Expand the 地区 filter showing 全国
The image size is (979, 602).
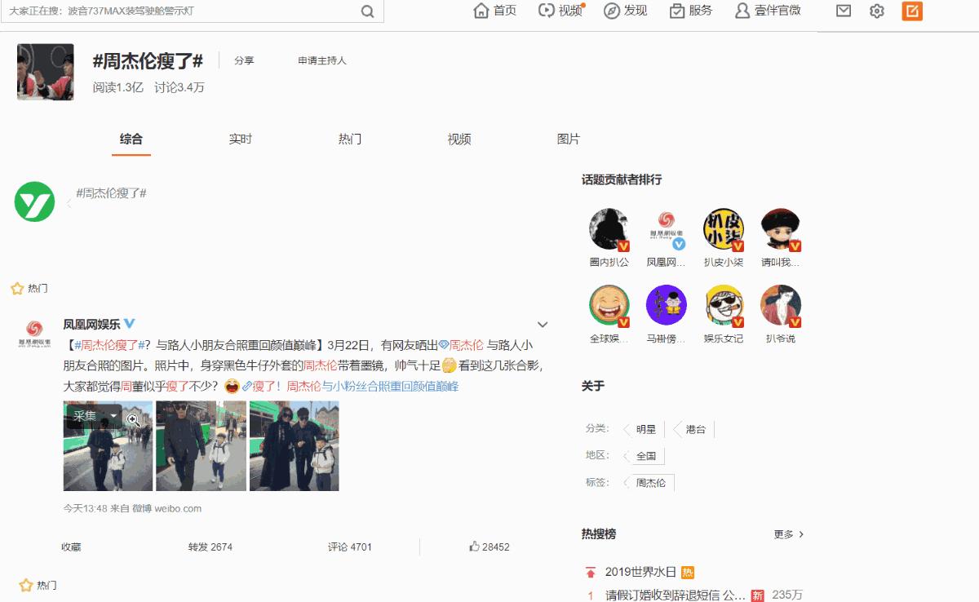(x=645, y=455)
